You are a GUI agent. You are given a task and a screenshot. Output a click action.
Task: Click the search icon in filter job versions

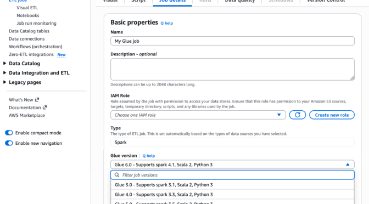[117, 175]
